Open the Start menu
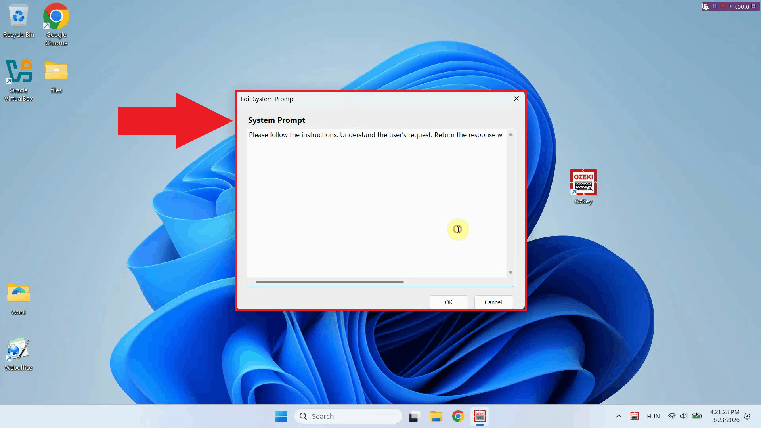 coord(281,416)
